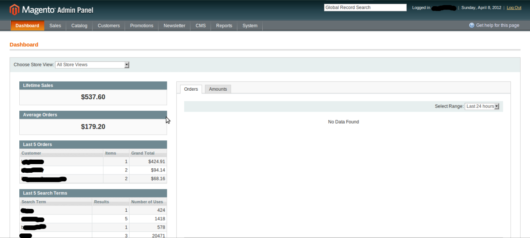Open the System menu
The height and width of the screenshot is (238, 530).
[x=250, y=26]
